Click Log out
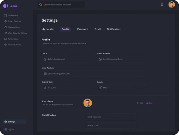This screenshot has width=179, height=135. [x=9, y=129]
